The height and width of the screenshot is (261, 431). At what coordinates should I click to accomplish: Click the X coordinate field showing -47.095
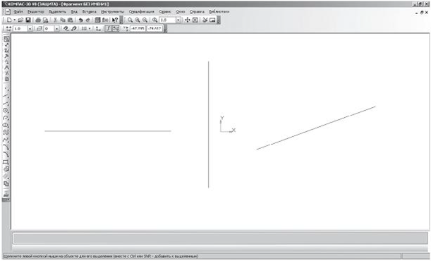point(138,28)
